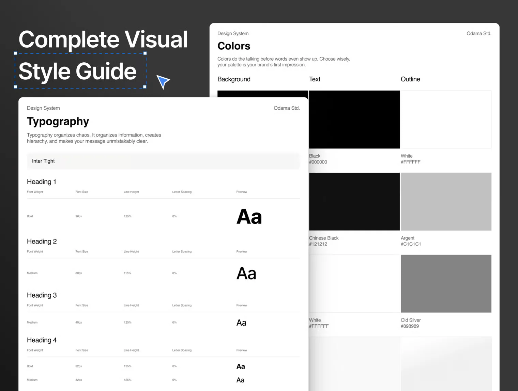Click the Heading 4 Medium "Aa" preview
The width and height of the screenshot is (518, 391).
pyautogui.click(x=240, y=380)
